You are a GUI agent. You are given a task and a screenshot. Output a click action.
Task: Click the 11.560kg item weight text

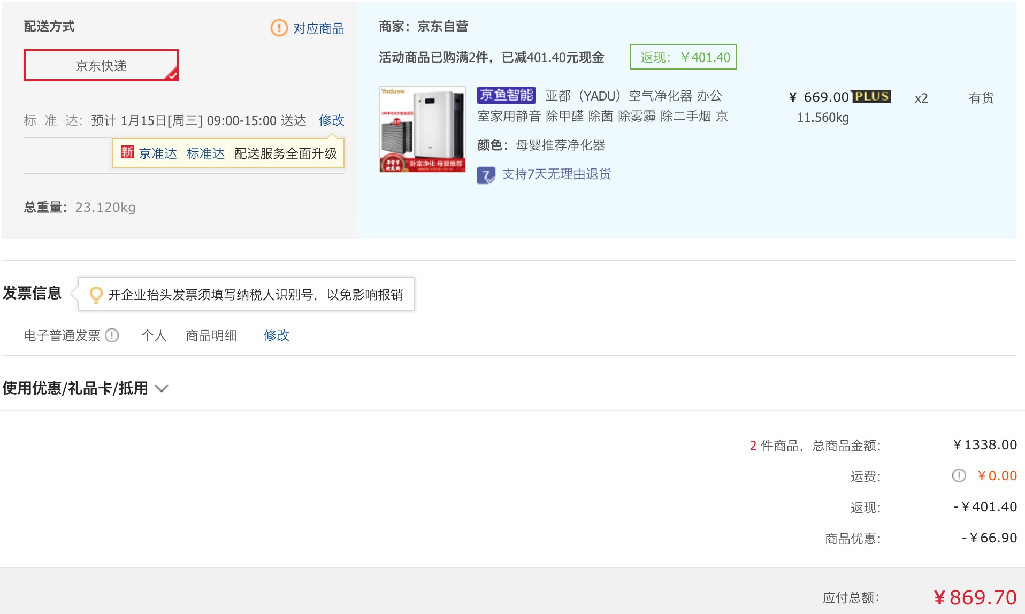point(823,118)
